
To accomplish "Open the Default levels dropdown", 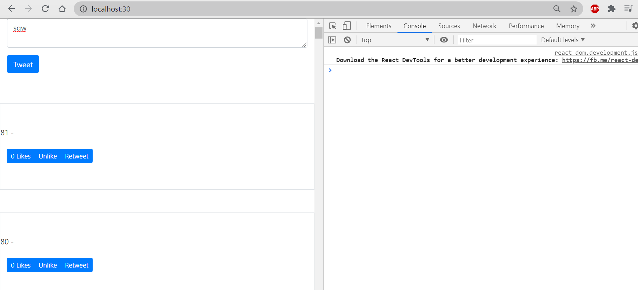I will coord(563,40).
